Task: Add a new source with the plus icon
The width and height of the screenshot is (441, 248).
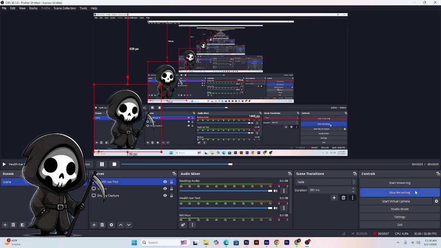Action: click(x=94, y=225)
